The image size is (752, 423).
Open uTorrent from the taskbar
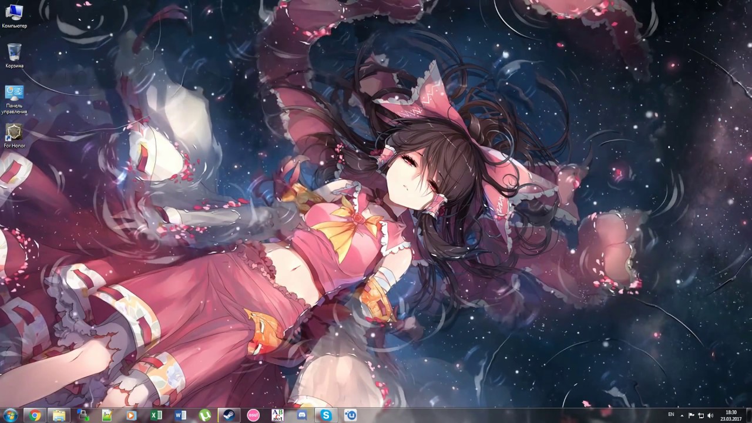click(204, 415)
